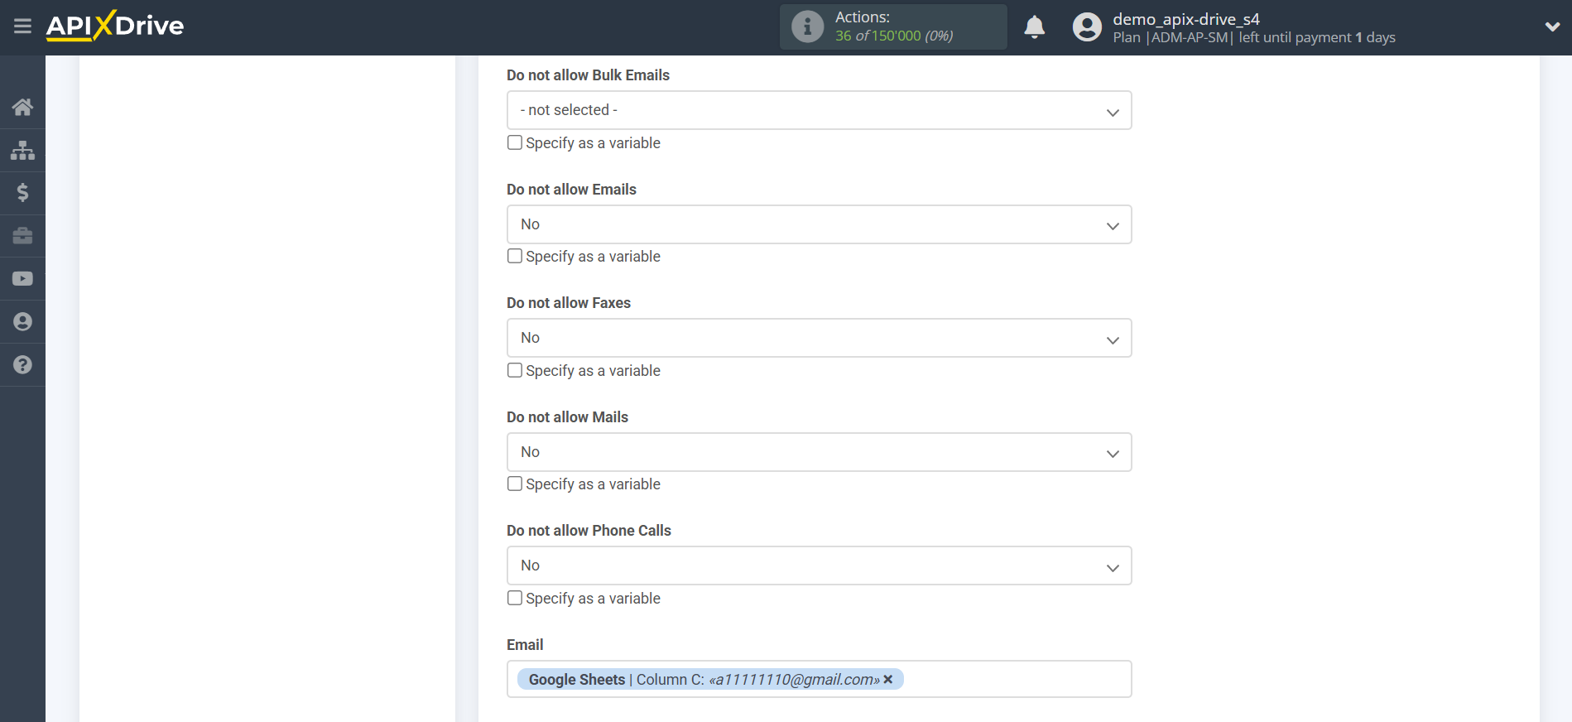Open the Do not allow Faxes dropdown
This screenshot has height=722, width=1572.
pyautogui.click(x=819, y=338)
